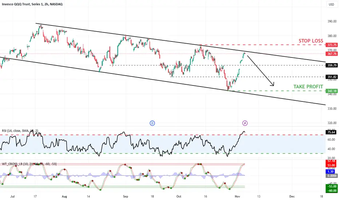Click the Sep label on time axis
339x200 pixels.
click(x=125, y=196)
